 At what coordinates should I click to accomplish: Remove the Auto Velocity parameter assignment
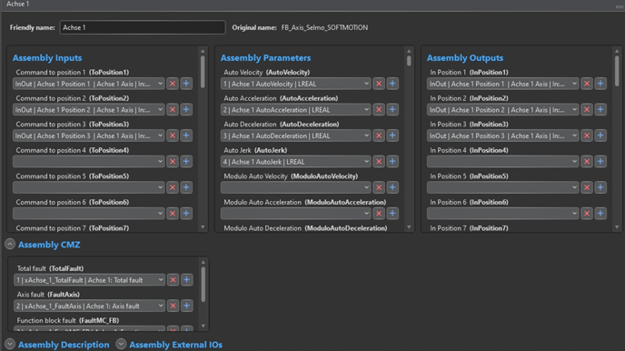point(379,84)
